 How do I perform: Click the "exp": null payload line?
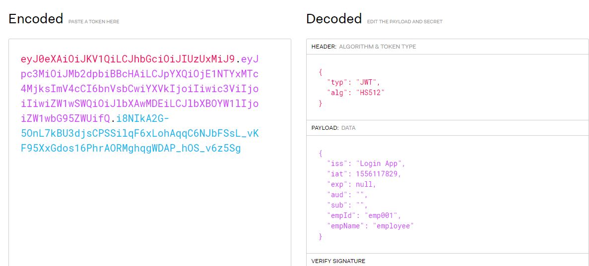(352, 185)
